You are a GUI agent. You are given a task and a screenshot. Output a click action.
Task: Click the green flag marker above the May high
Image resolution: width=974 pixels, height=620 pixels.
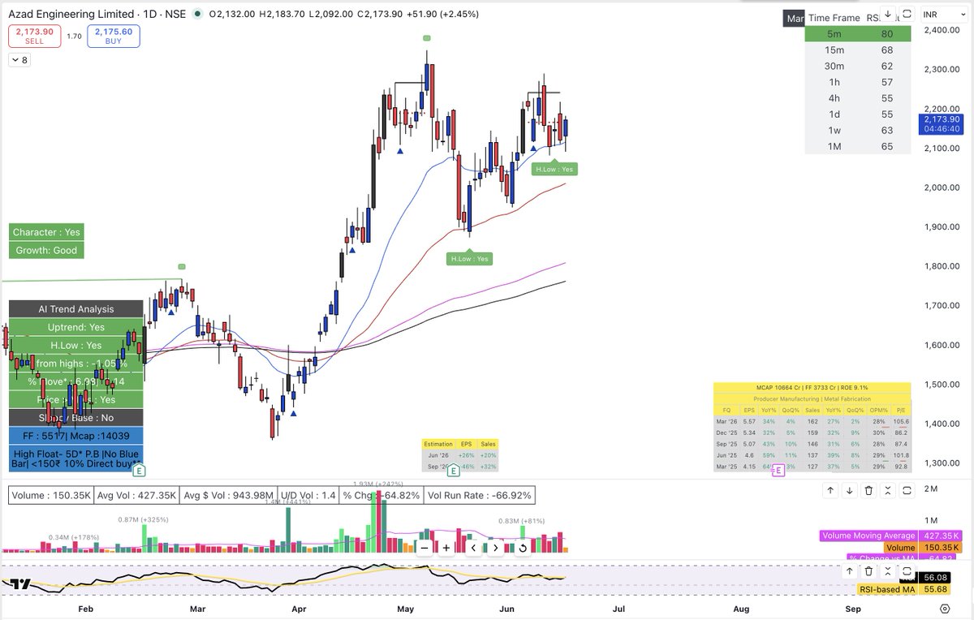click(426, 38)
